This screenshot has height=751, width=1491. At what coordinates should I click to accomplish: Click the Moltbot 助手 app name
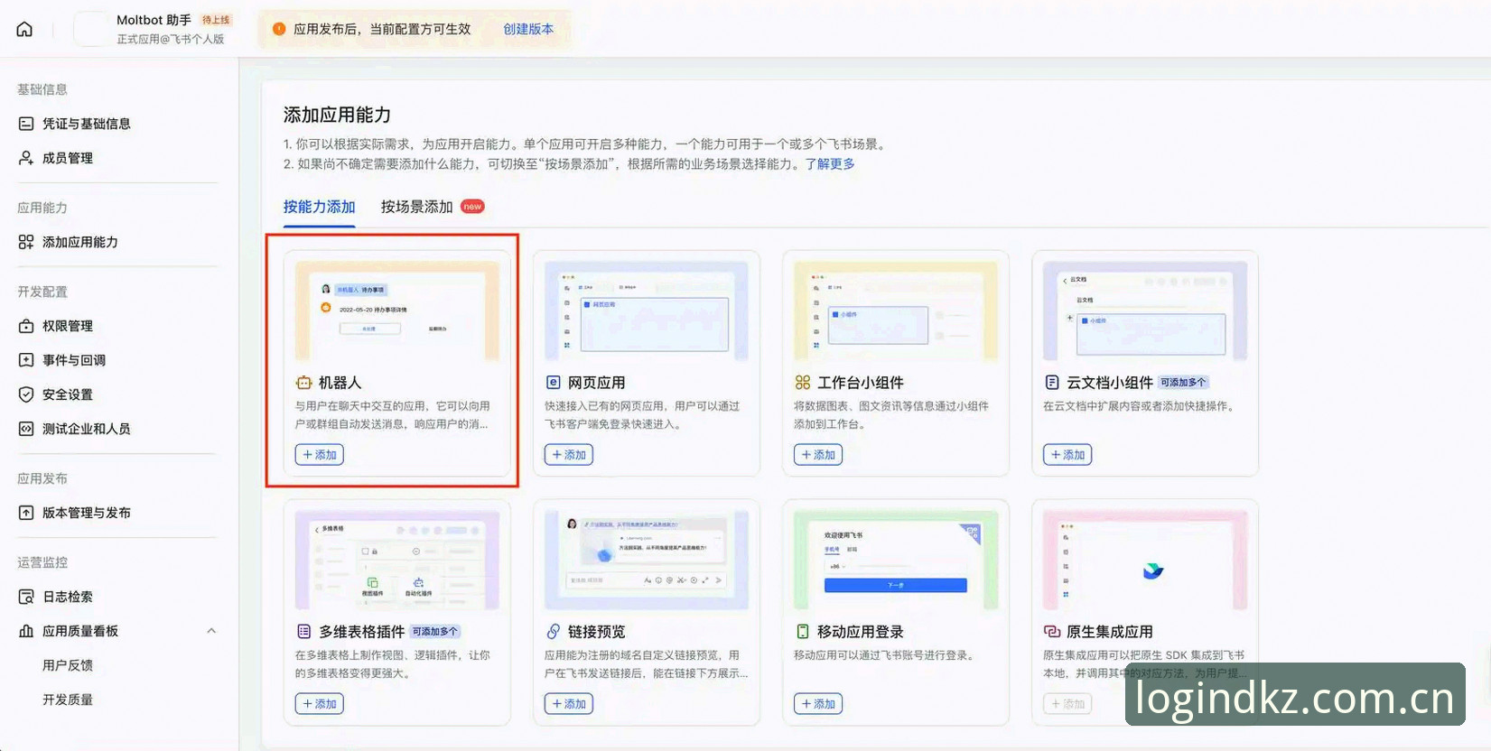[154, 20]
